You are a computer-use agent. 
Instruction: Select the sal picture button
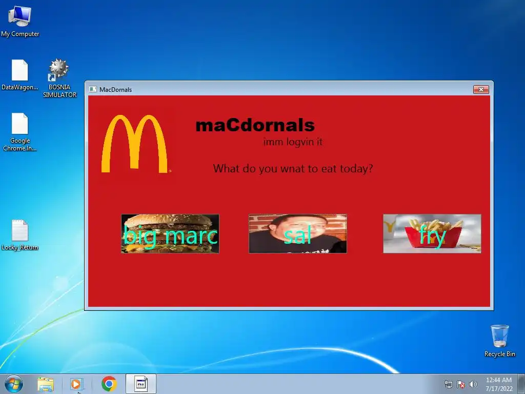(298, 233)
